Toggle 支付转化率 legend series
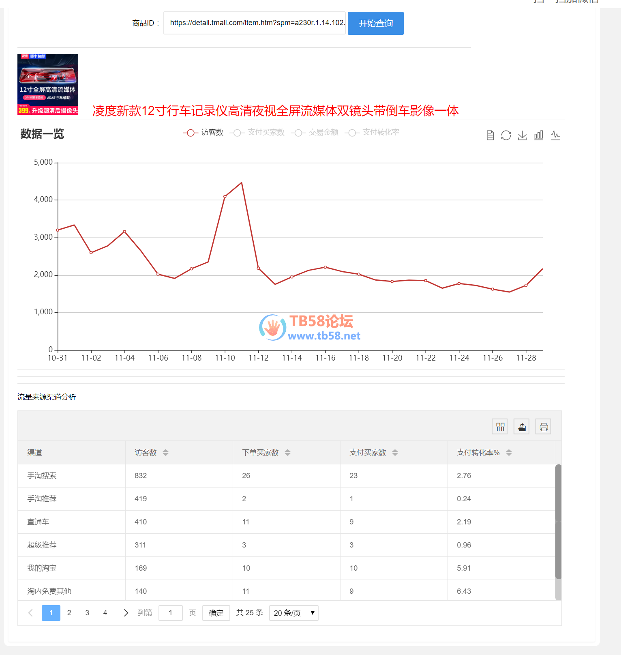 pyautogui.click(x=372, y=133)
